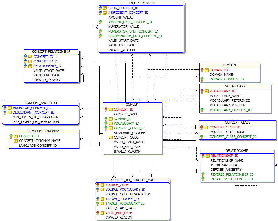Select the DRUG_STRENGTH table title bar
The image size is (278, 221).
click(141, 3)
